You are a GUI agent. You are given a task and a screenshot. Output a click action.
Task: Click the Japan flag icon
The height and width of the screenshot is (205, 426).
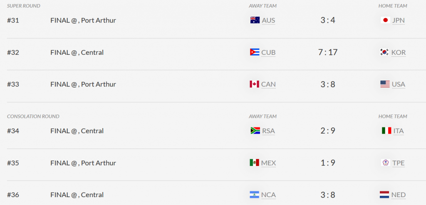point(385,20)
